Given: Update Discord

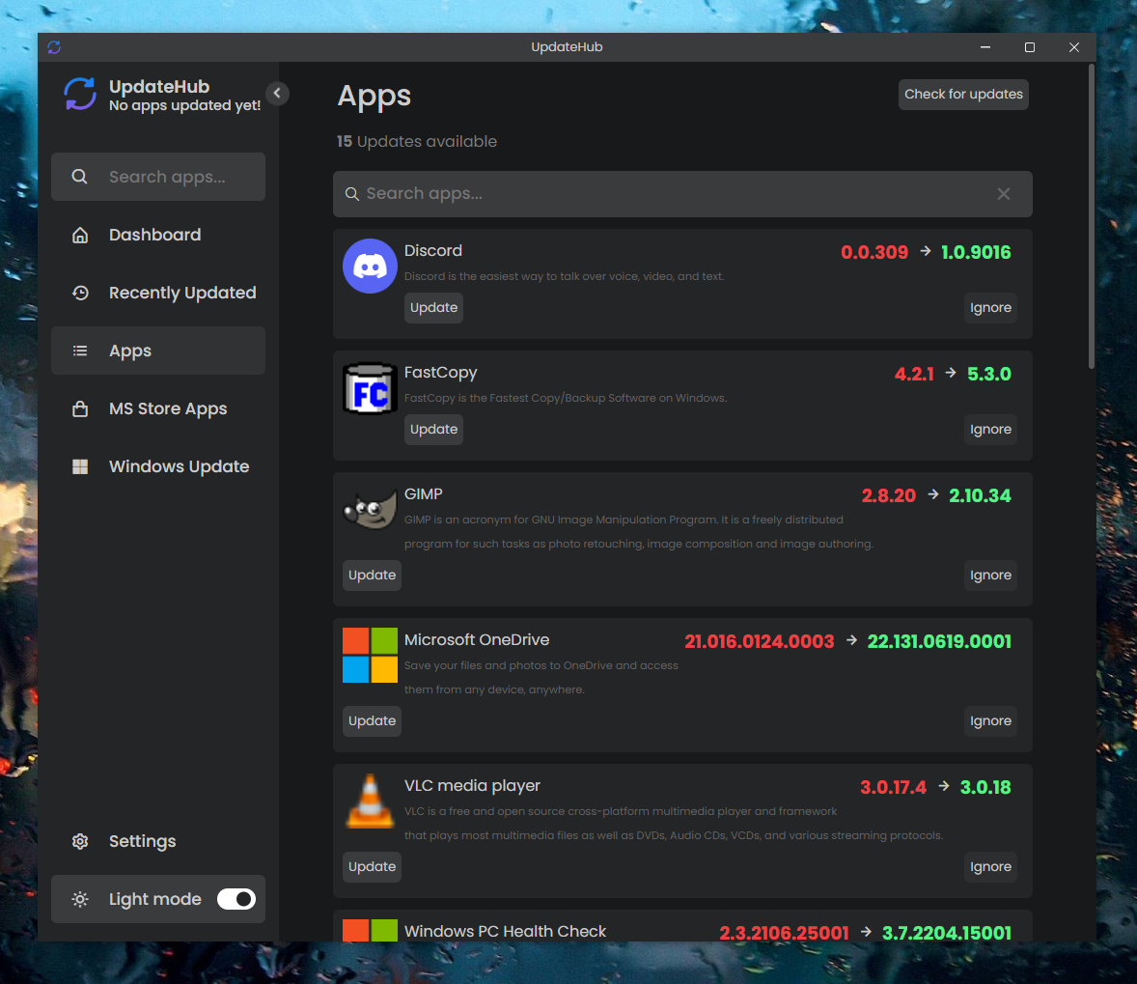Looking at the screenshot, I should click(433, 308).
